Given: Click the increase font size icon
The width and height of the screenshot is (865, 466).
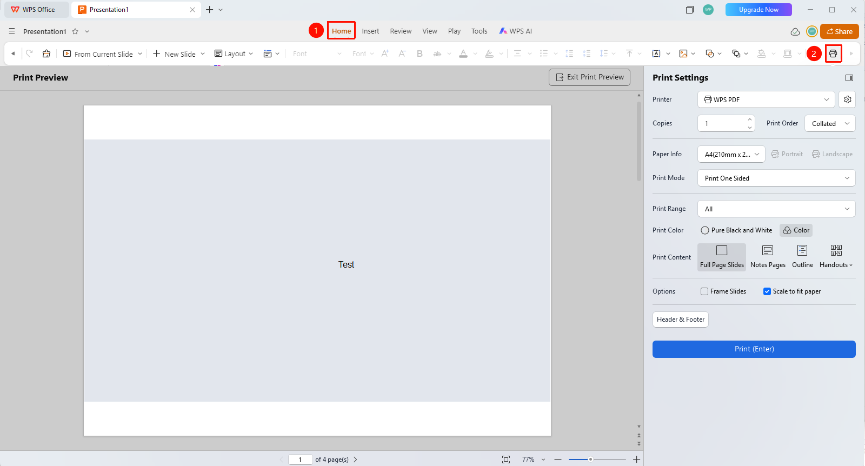Looking at the screenshot, I should (385, 54).
